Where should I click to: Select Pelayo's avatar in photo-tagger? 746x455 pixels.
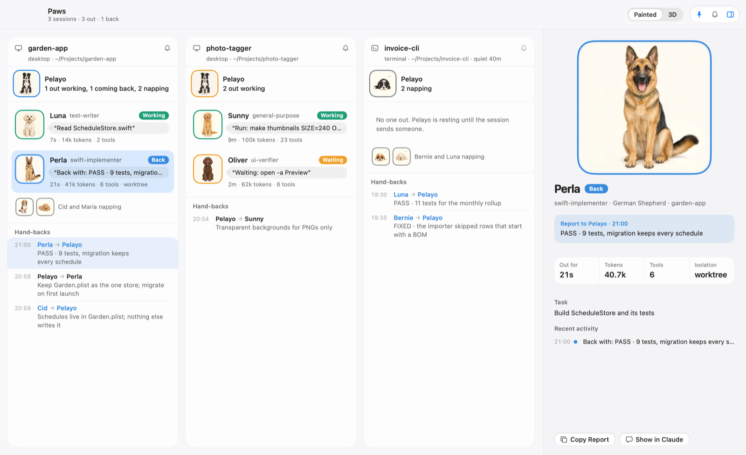tap(205, 83)
